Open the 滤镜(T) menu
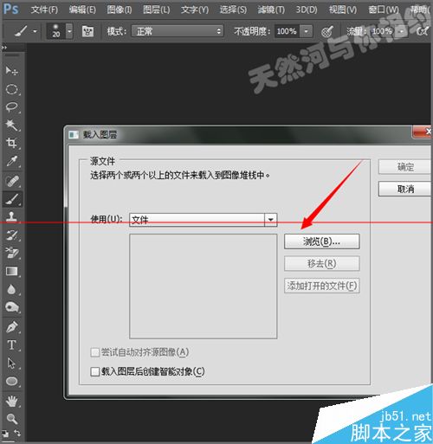The height and width of the screenshot is (444, 433). click(271, 10)
